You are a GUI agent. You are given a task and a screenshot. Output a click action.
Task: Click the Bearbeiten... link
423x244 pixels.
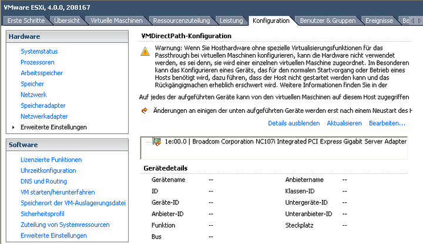pyautogui.click(x=387, y=123)
